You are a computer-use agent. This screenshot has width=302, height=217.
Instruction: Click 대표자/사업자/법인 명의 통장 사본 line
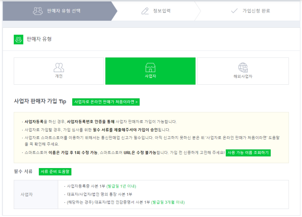point(98,194)
